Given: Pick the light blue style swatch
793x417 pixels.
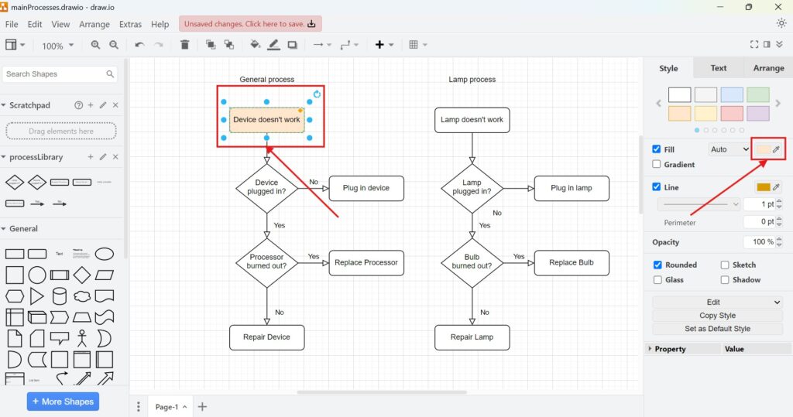Looking at the screenshot, I should tap(732, 95).
